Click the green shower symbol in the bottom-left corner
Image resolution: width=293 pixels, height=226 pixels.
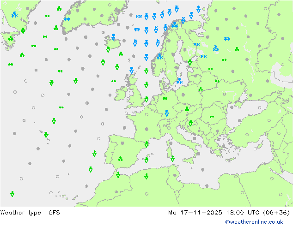tap(12, 194)
